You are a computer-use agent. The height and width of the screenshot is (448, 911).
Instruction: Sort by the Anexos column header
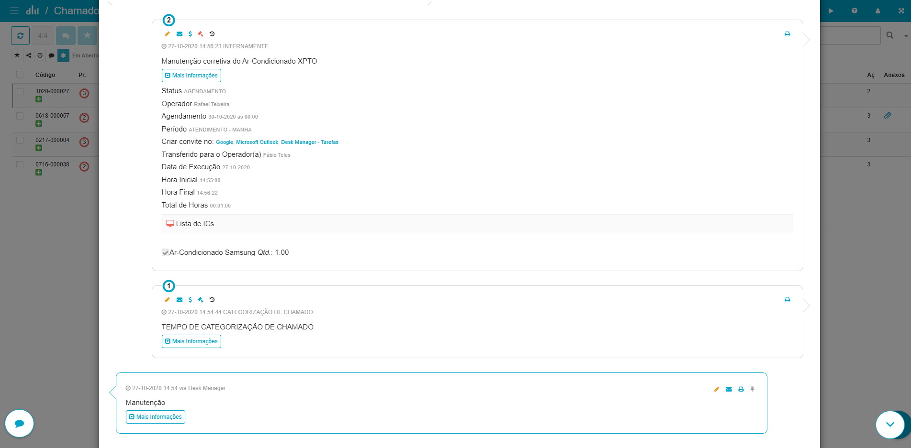pyautogui.click(x=894, y=75)
